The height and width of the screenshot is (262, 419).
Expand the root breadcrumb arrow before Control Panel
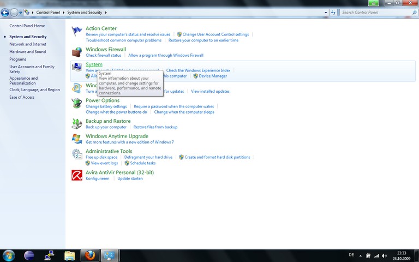tap(33, 13)
